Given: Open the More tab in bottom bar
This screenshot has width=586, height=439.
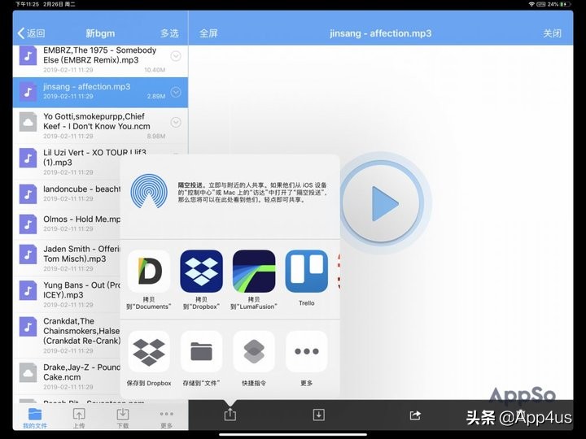Looking at the screenshot, I should pos(166,419).
